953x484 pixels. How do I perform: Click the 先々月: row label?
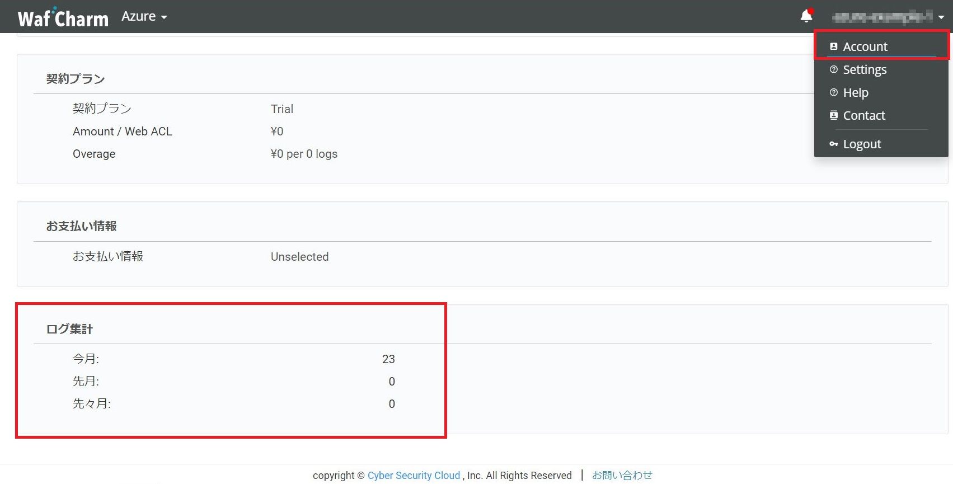[92, 404]
